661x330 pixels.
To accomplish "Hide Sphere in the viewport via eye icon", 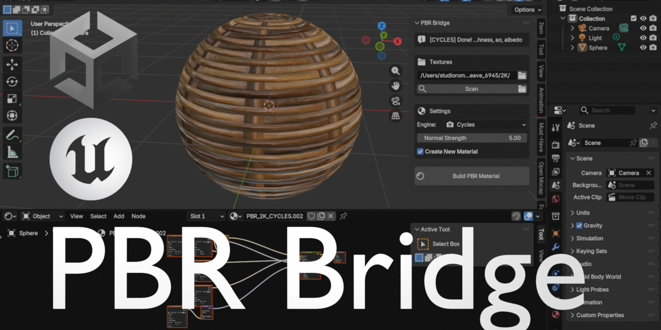I will click(643, 48).
